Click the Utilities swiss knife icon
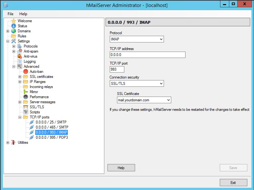The image size is (254, 190). pos(13,142)
